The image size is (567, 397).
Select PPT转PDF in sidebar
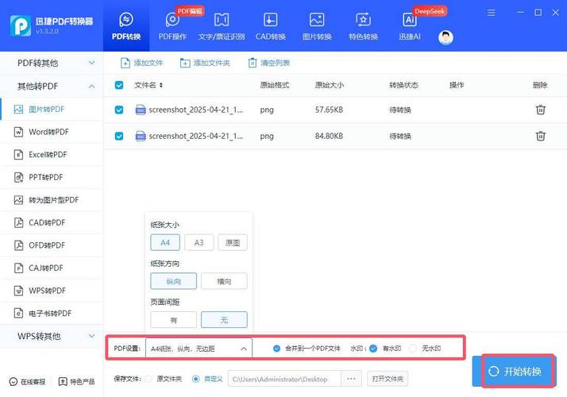coord(52,177)
